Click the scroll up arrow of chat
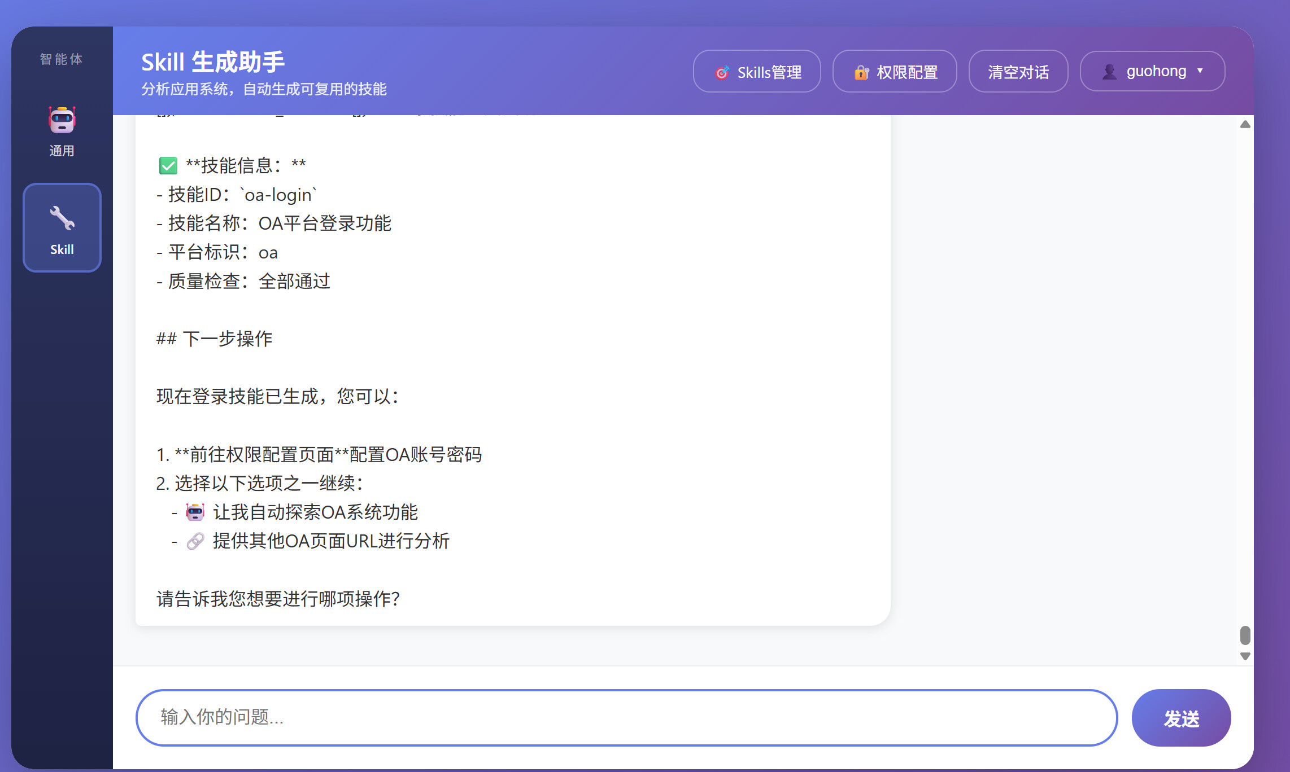This screenshot has height=772, width=1290. pos(1245,124)
